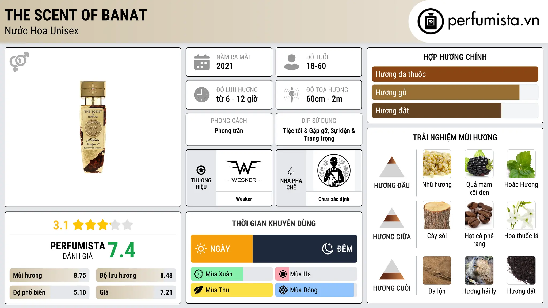
Task: Select the Nhũ hương note image
Action: click(x=437, y=164)
